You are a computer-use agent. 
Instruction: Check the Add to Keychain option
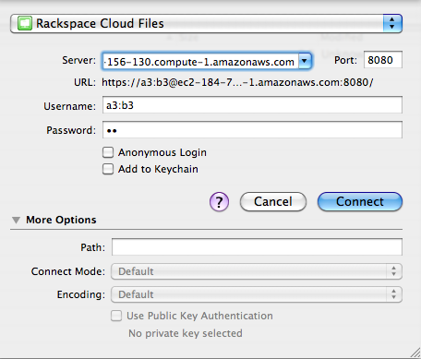pos(108,169)
